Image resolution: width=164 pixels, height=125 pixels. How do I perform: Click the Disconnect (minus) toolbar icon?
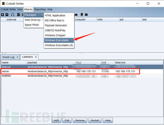point(7,14)
